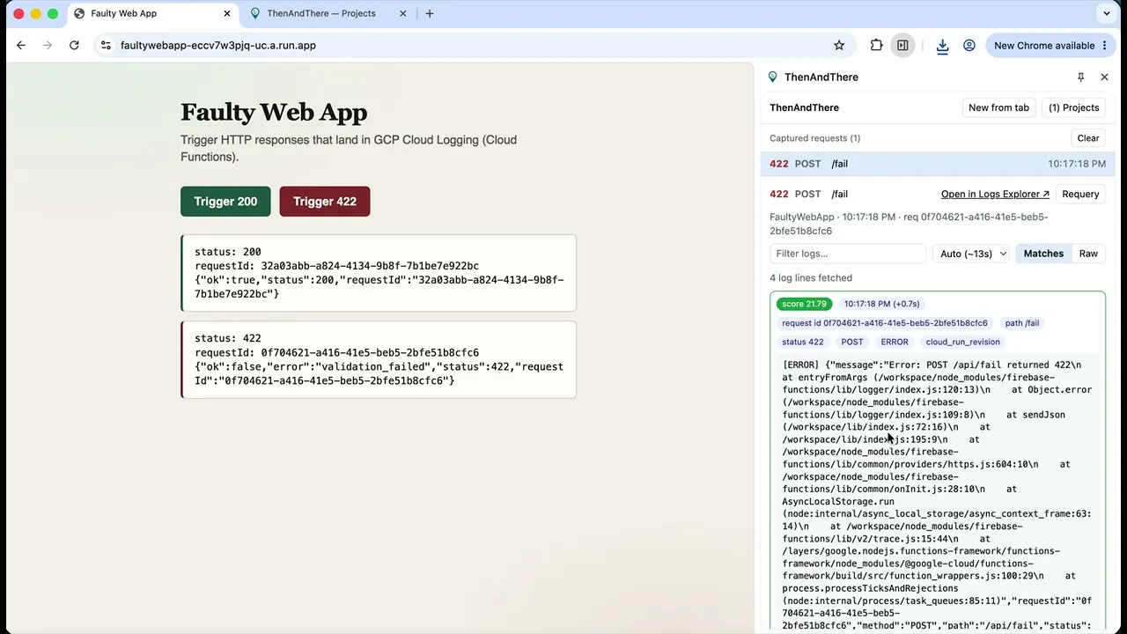1127x634 pixels.
Task: Click the Trigger 422 button
Action: tap(325, 202)
